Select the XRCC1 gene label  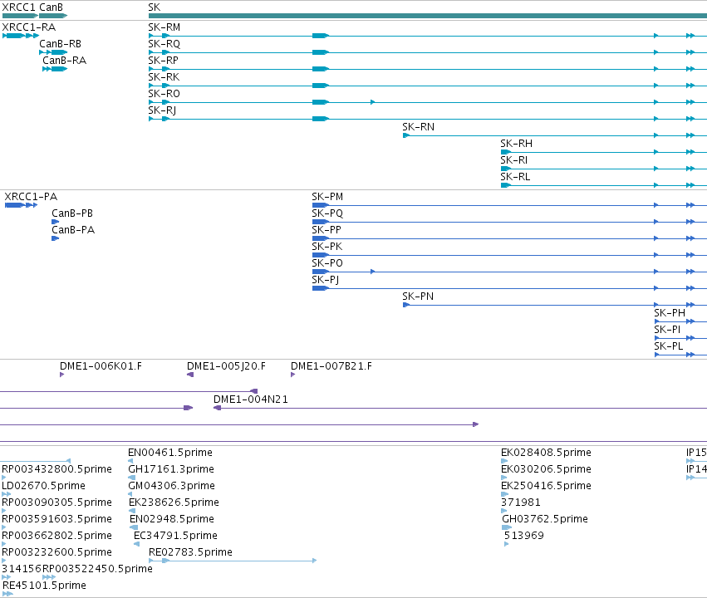19,7
